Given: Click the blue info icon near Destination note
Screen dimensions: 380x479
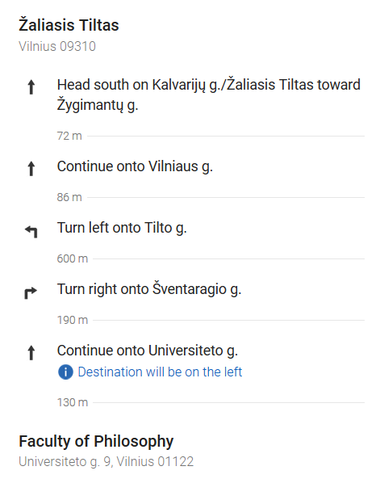Looking at the screenshot, I should pyautogui.click(x=65, y=372).
